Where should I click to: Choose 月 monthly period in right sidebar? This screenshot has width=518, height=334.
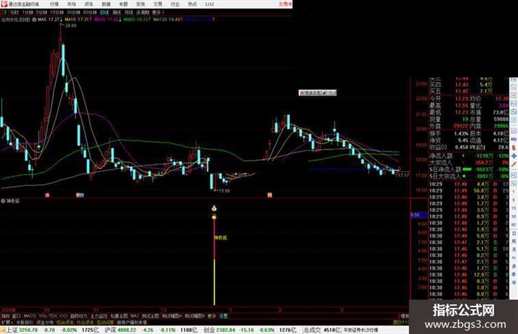pos(514,250)
